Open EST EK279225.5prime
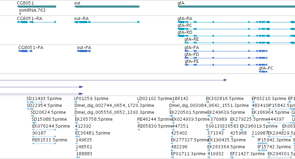Image resolution: width=295 pixels, height=159 pixels. click(x=249, y=119)
